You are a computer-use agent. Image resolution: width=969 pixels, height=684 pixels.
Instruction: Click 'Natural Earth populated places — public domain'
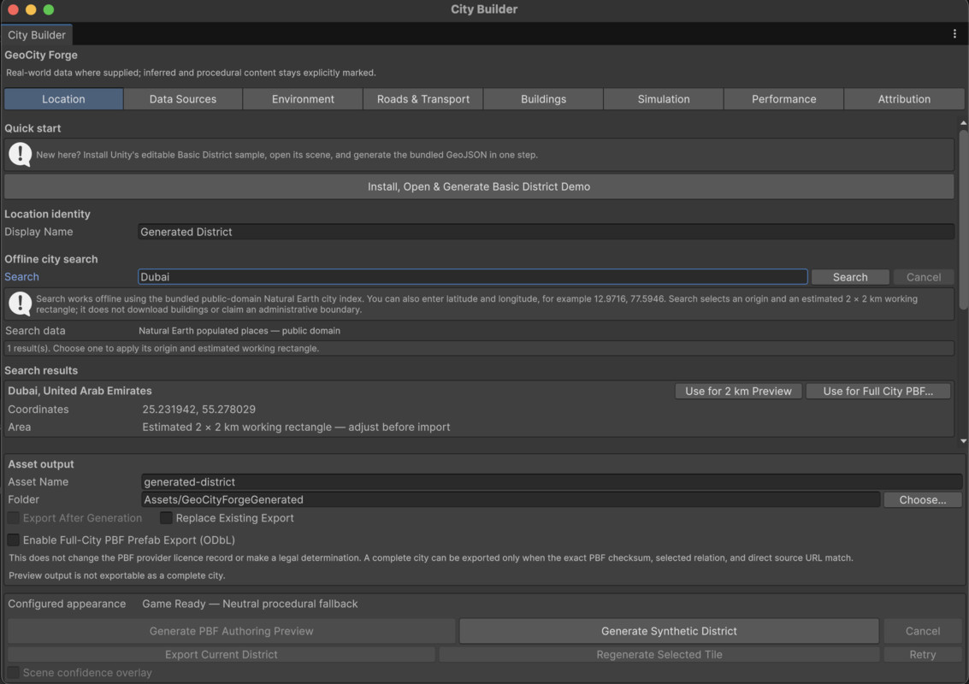[239, 331]
